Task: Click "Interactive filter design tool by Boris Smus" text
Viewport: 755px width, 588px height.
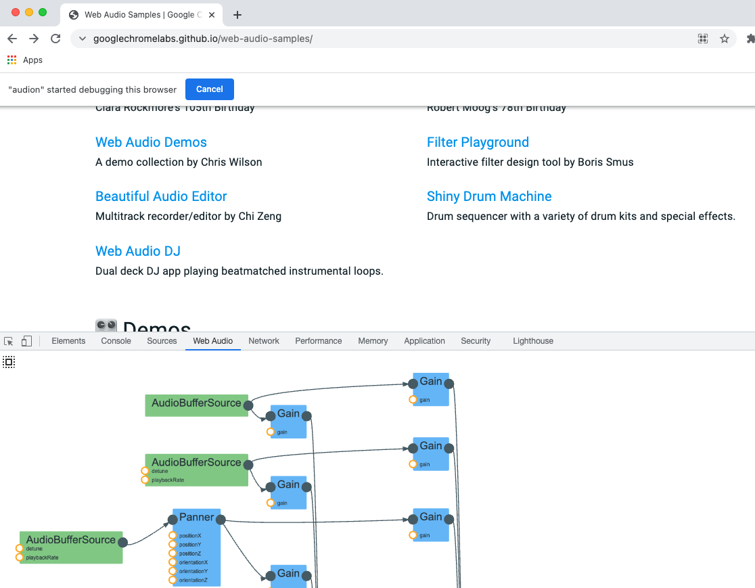Action: pos(530,162)
